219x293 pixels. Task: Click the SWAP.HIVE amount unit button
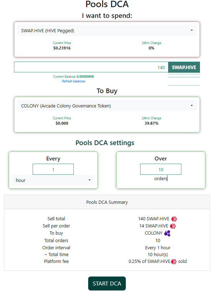(184, 67)
